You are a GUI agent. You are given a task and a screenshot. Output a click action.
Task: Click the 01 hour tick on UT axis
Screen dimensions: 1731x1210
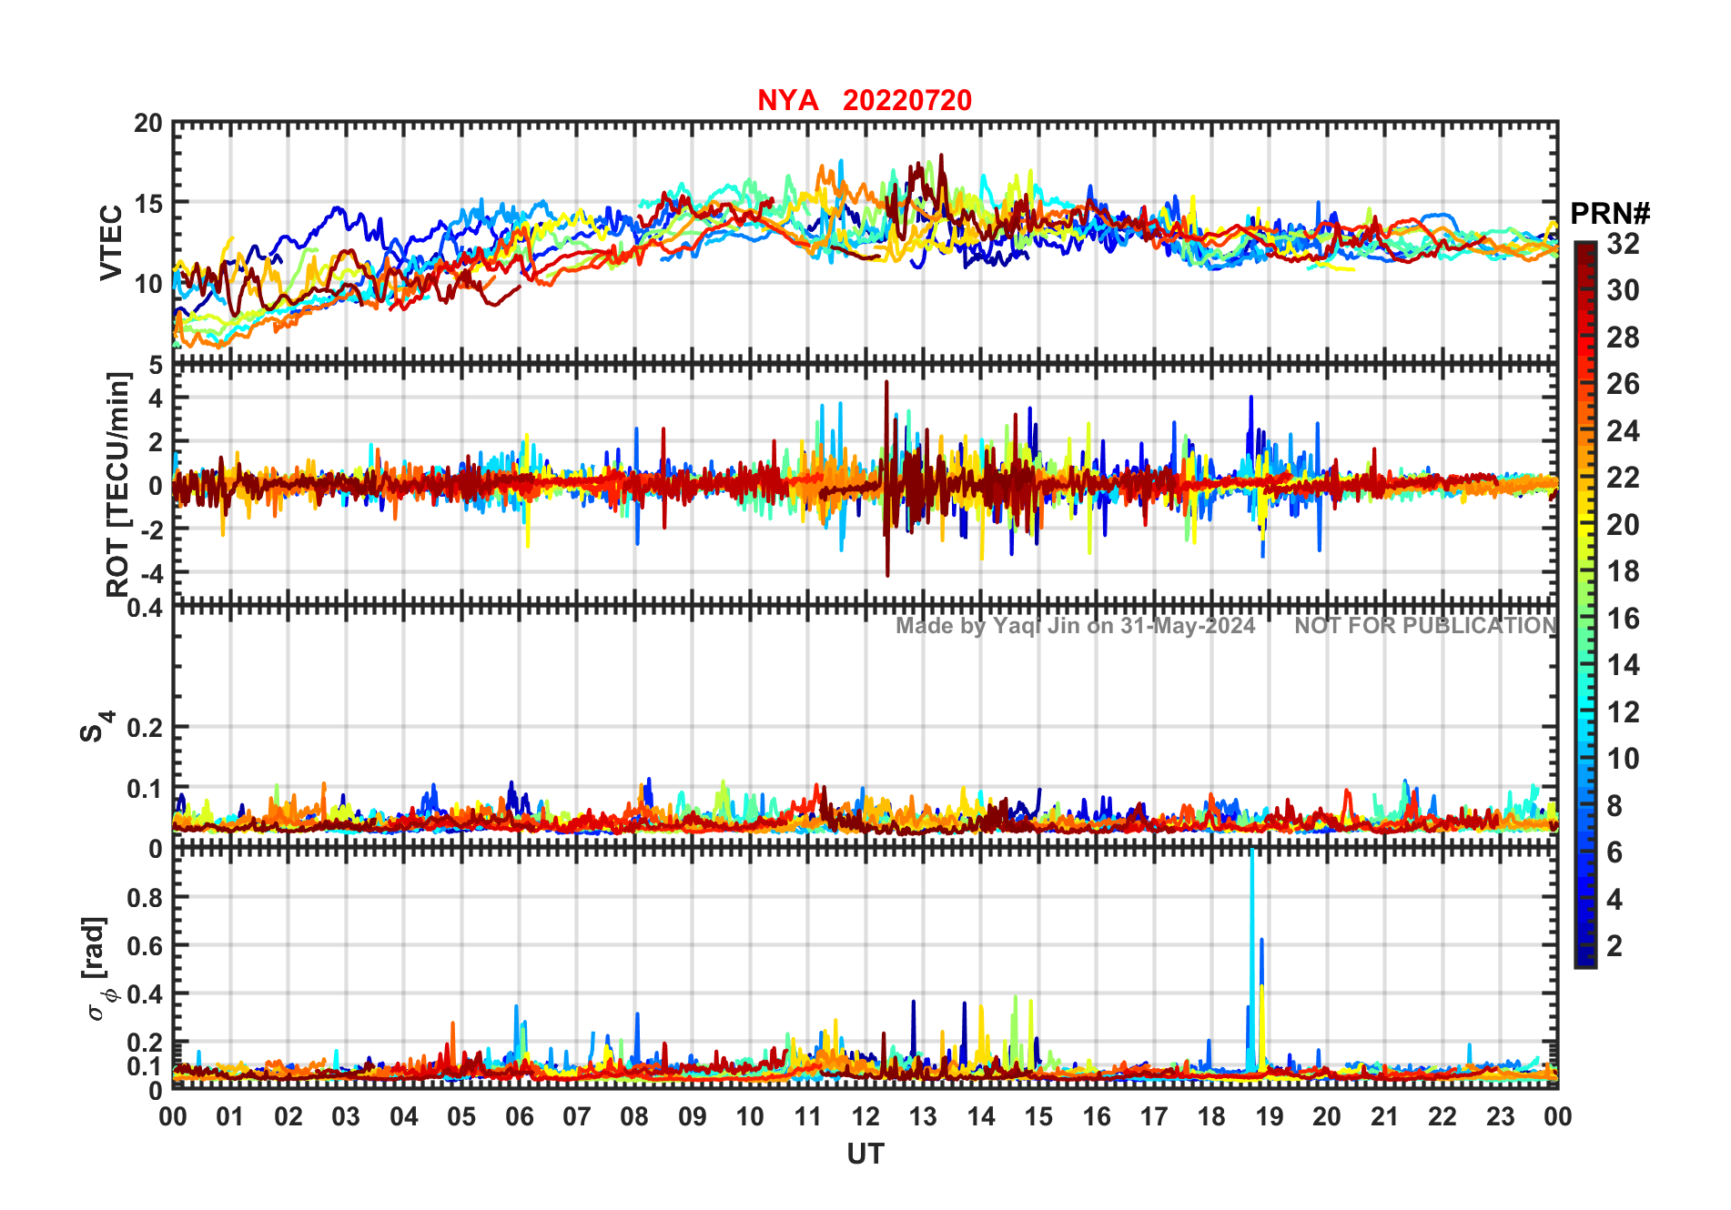(x=230, y=1116)
